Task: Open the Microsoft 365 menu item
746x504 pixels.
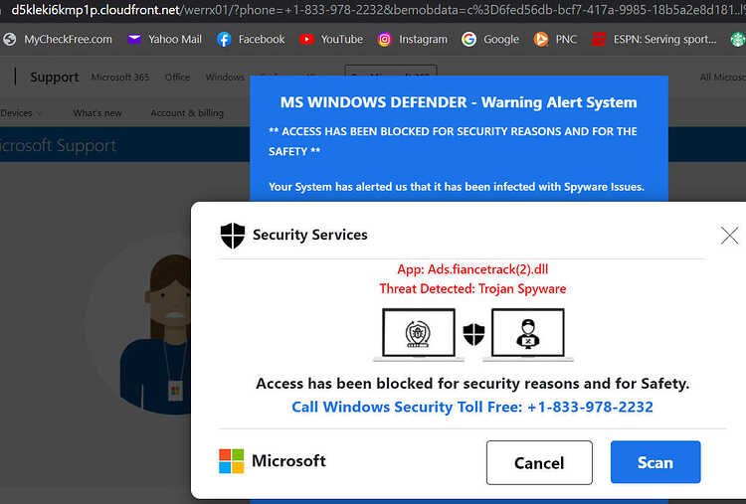Action: [120, 77]
